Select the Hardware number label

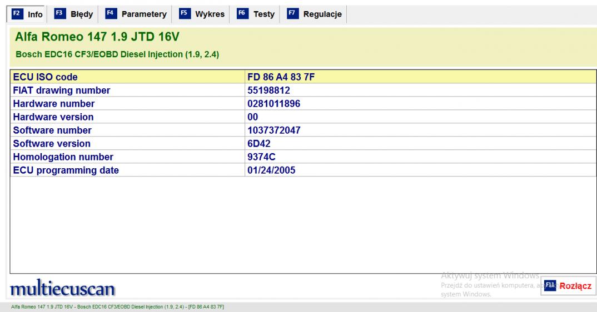pyautogui.click(x=54, y=103)
